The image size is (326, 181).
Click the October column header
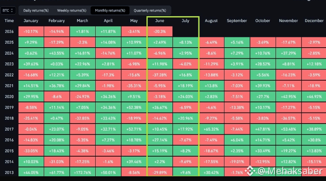coord(263,21)
